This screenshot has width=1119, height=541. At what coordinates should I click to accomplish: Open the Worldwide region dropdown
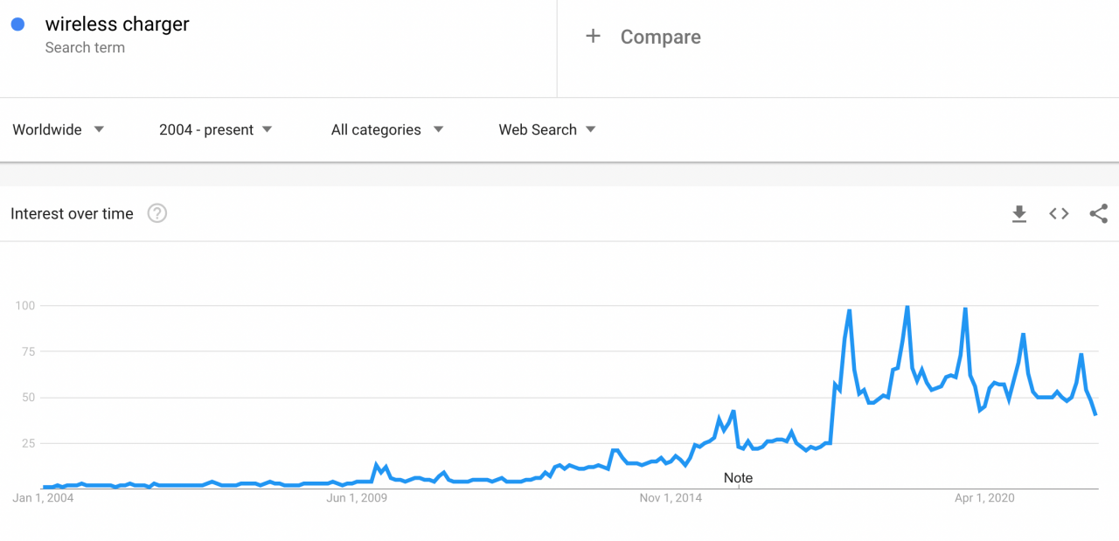(59, 129)
